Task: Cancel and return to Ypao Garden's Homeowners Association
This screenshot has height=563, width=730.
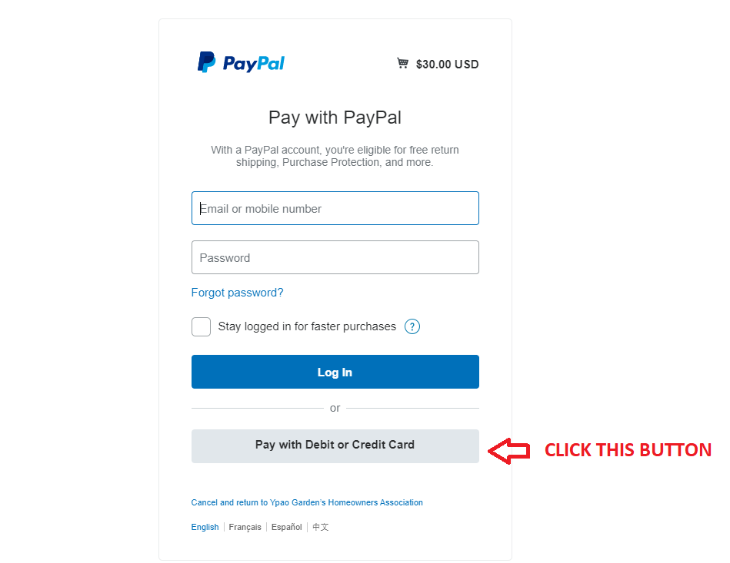Action: point(307,502)
